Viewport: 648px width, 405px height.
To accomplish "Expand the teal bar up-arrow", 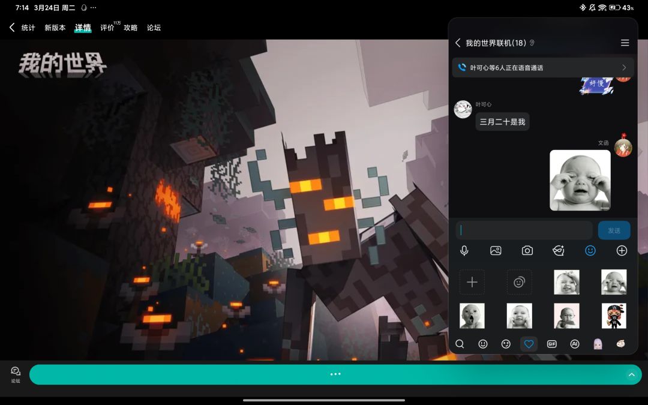I will 631,374.
